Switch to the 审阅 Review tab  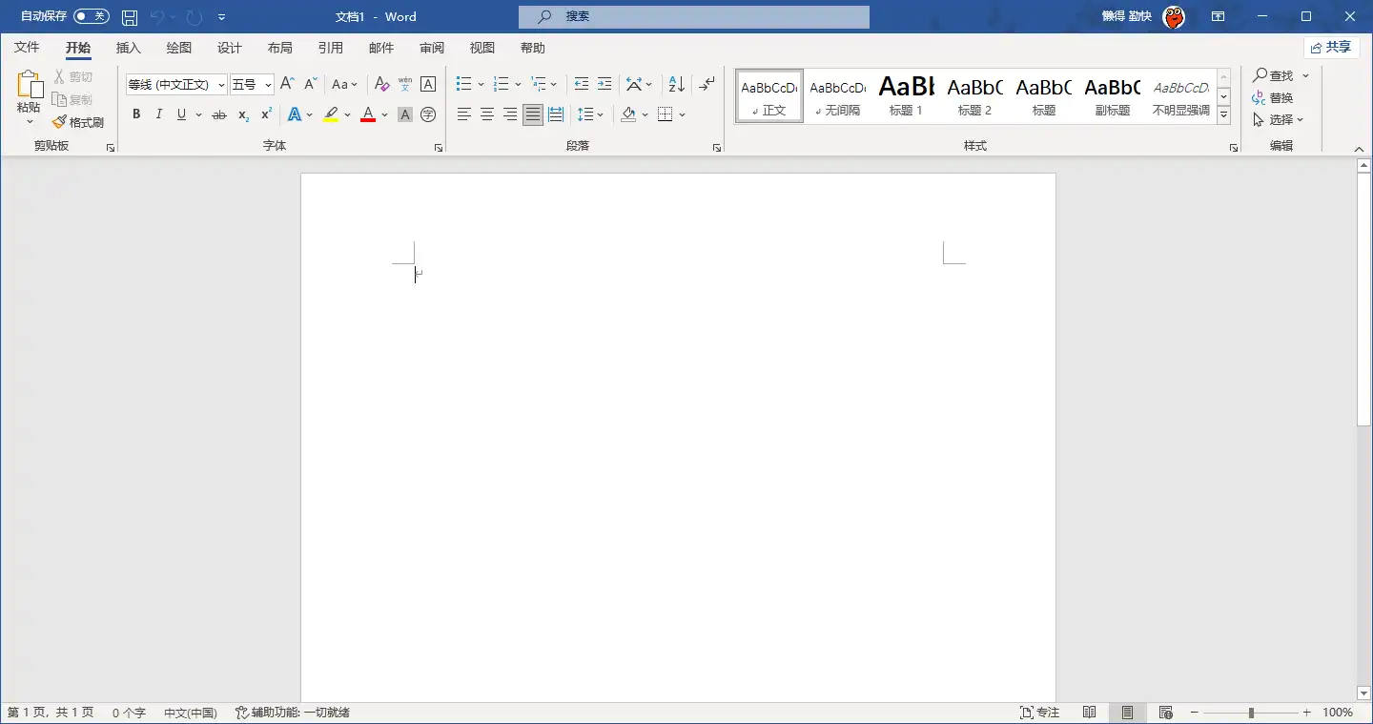(431, 48)
